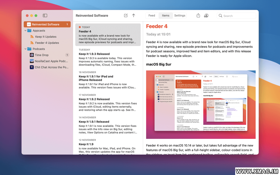
Task: Click the RSS icon for Feeder 4 Updates
Action: (32, 43)
